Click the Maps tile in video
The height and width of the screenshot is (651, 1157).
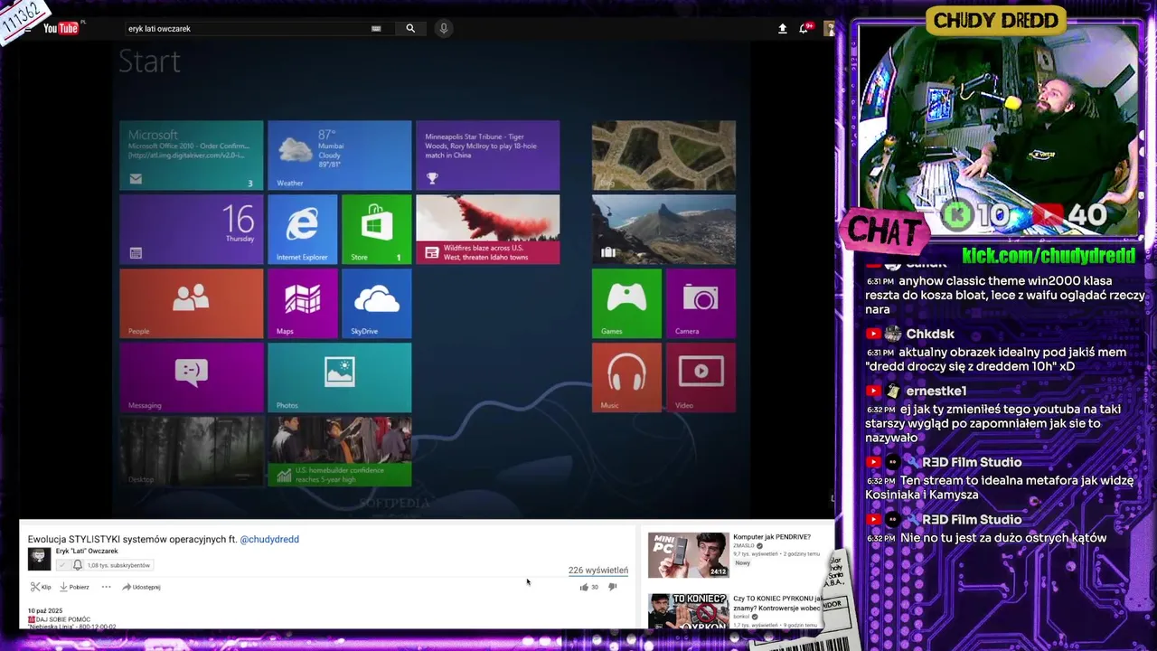302,304
